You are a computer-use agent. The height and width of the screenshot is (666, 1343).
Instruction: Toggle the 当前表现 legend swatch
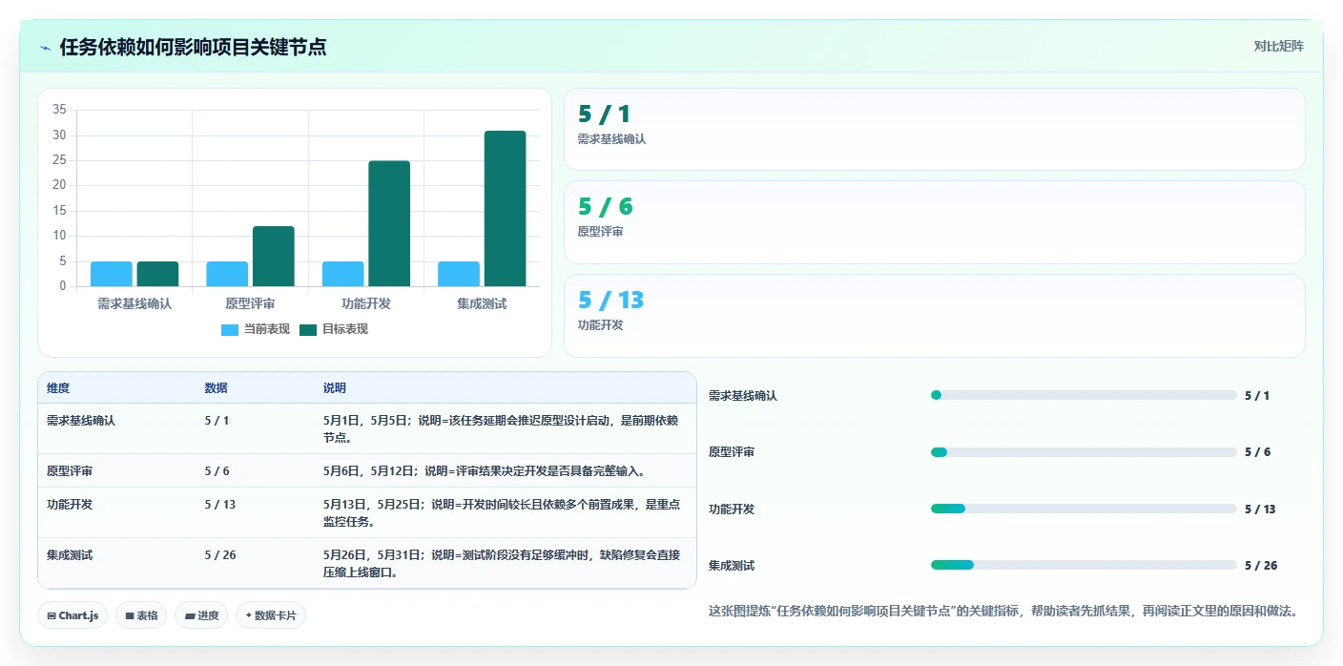click(230, 329)
